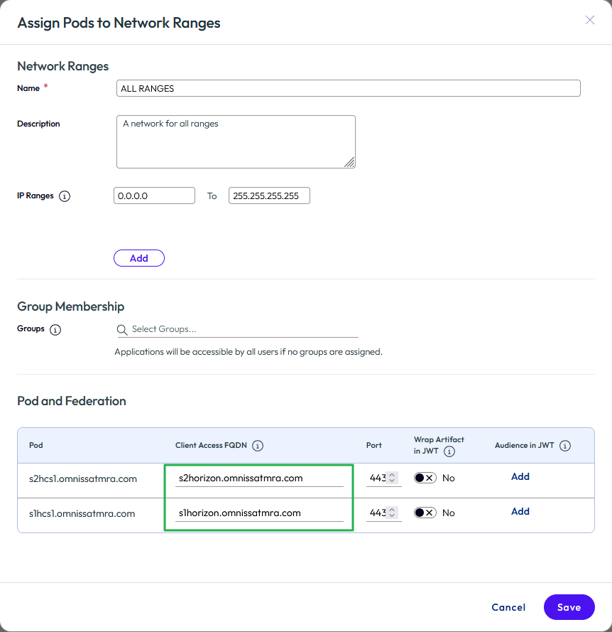Screen dimensions: 612x632
Task: Click the port stepper for s1hcs1 pod
Action: click(393, 513)
